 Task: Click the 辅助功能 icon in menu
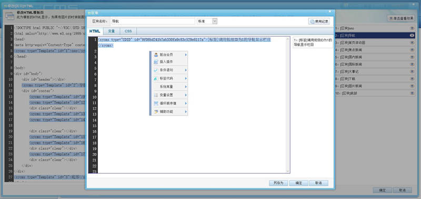156,112
